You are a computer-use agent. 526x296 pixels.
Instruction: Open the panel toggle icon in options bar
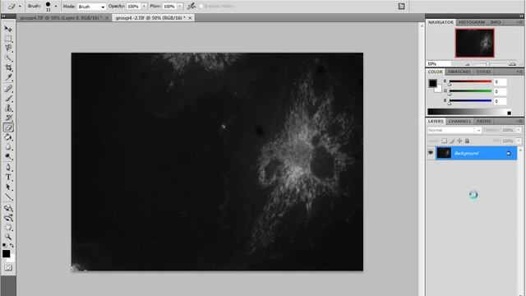(401, 6)
